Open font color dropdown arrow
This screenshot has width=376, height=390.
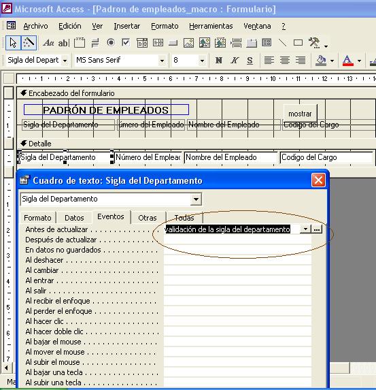[x=359, y=61]
